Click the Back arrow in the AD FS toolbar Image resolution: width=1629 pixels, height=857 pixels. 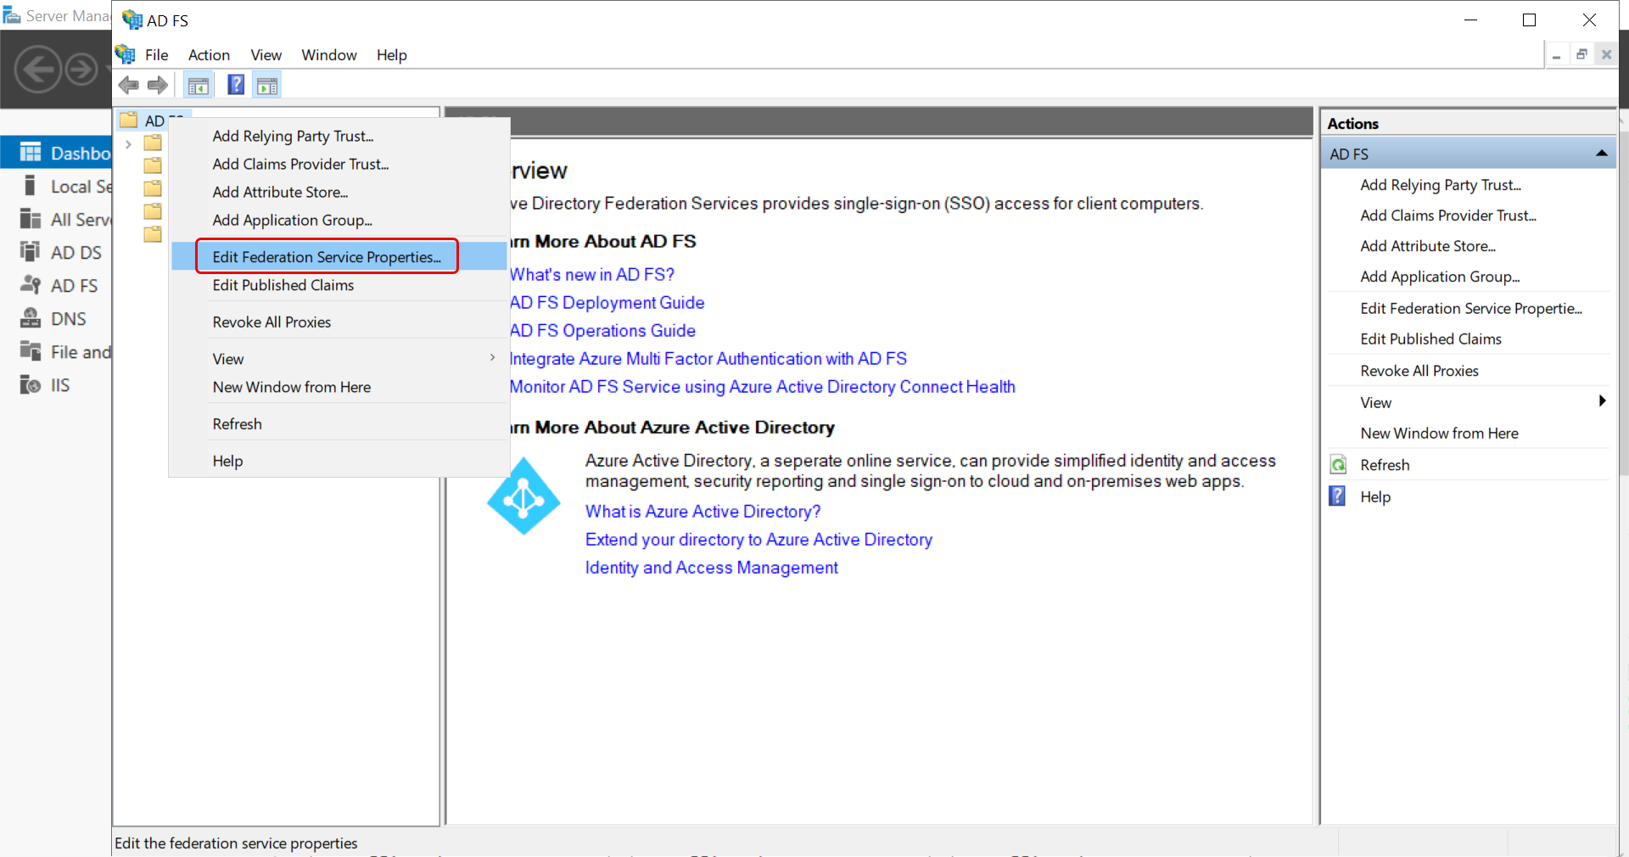click(129, 85)
